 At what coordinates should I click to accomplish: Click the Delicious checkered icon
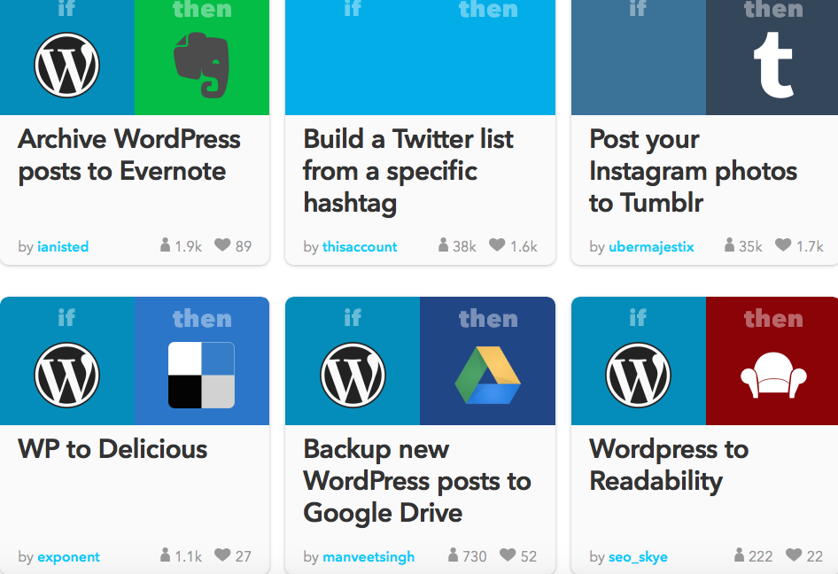(201, 376)
